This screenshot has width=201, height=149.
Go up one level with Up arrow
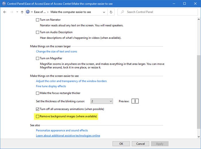click(22, 12)
